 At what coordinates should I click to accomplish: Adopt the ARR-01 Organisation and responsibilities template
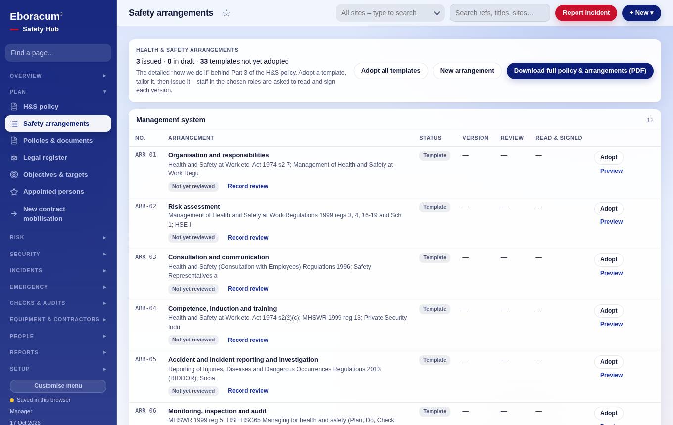(x=609, y=157)
